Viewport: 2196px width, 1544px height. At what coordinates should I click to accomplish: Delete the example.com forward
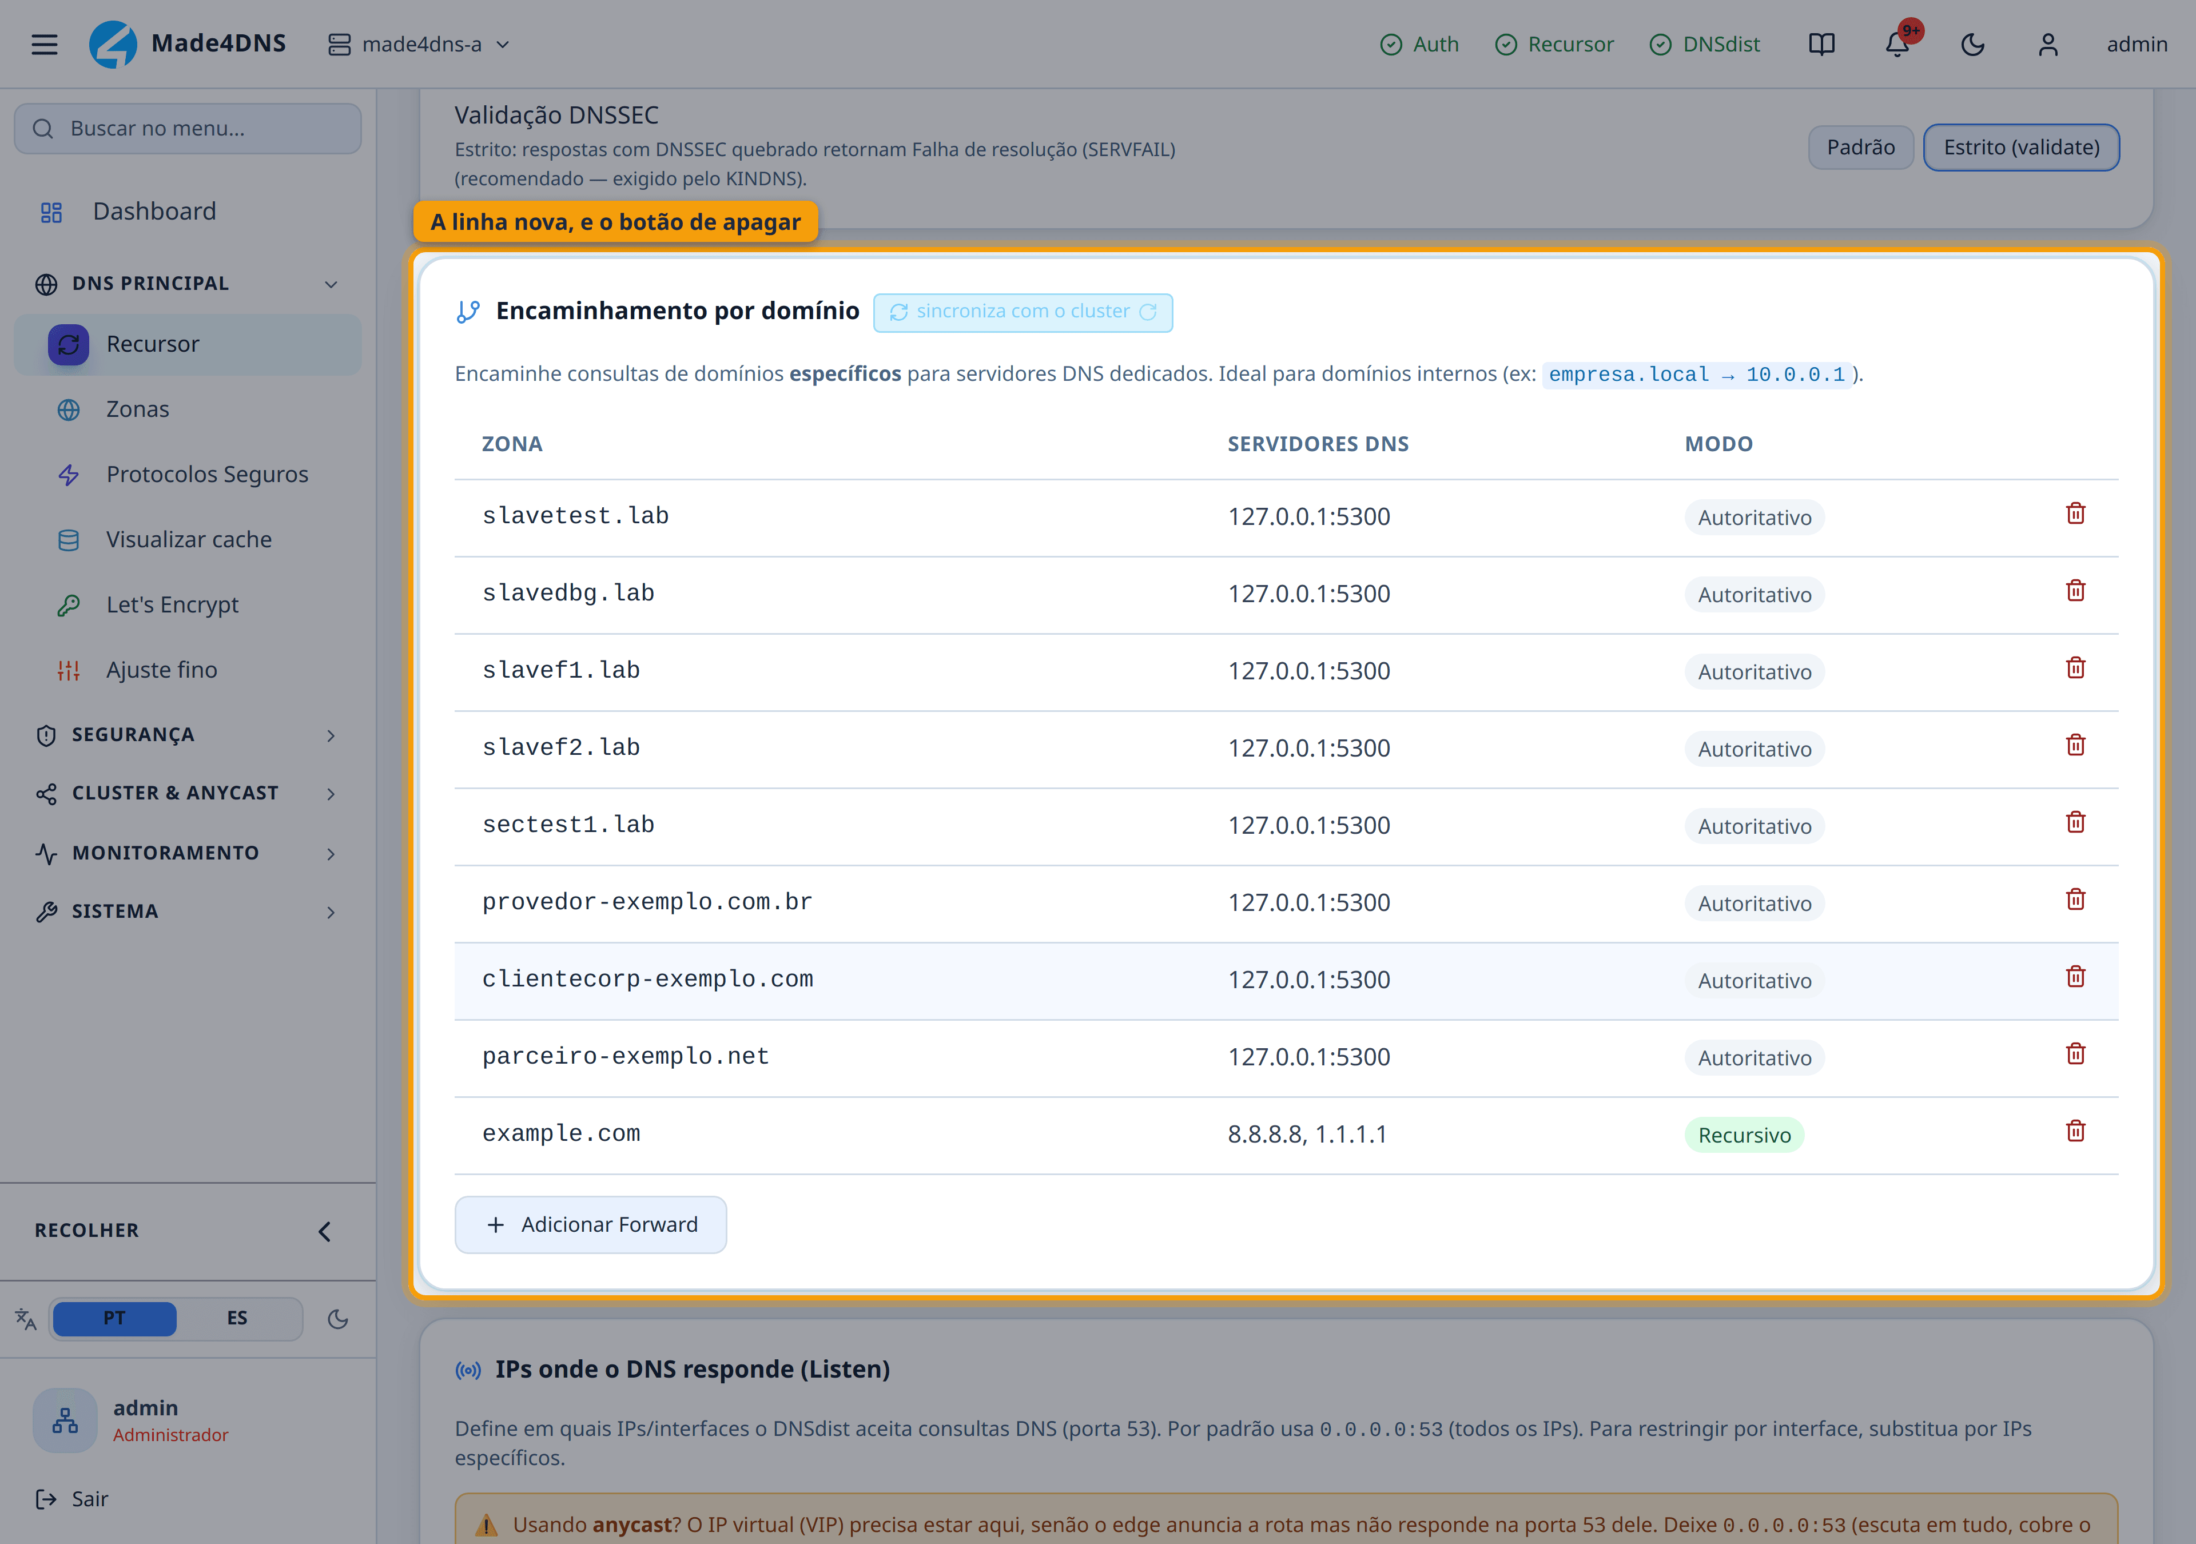click(2075, 1132)
